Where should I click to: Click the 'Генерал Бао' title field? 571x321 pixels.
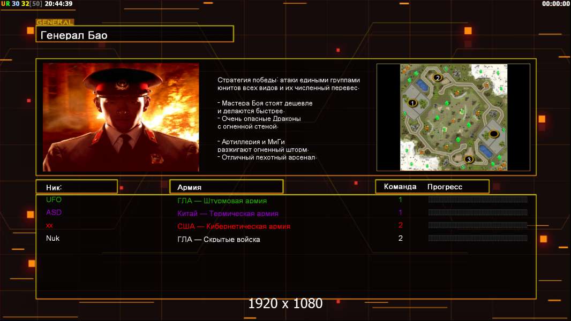coord(135,34)
